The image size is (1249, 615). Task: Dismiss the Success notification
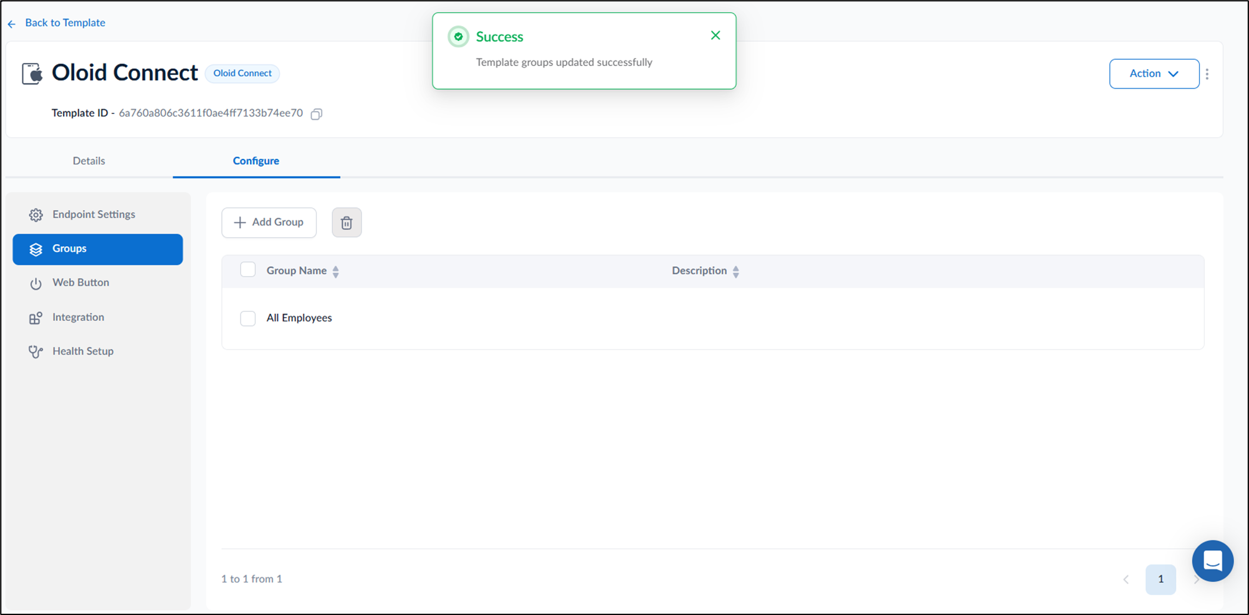point(715,36)
